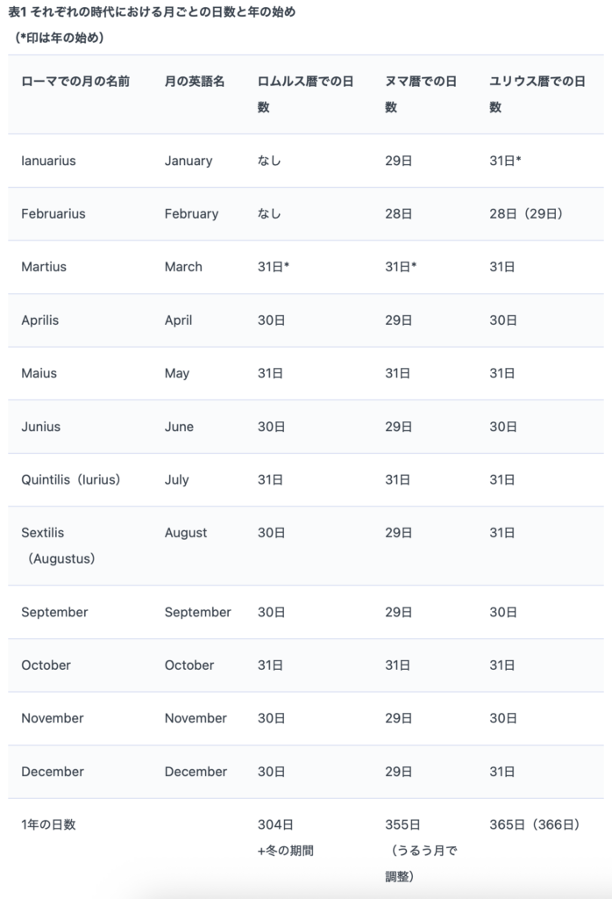The height and width of the screenshot is (899, 612).
Task: Select the 355日（うるう月で調整） cell
Action: point(421,850)
